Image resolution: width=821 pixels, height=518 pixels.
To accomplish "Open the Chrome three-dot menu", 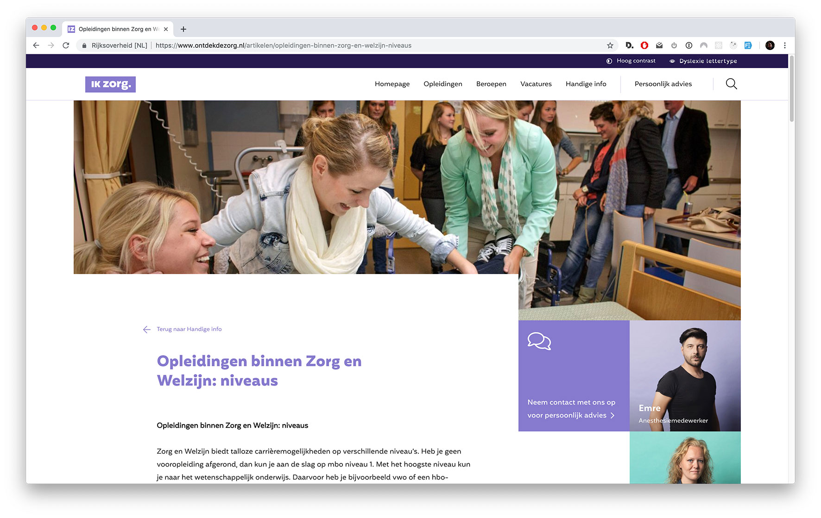I will point(785,45).
